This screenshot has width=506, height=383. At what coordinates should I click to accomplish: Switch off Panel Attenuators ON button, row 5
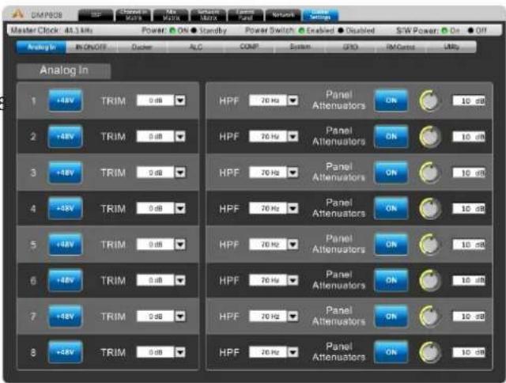pyautogui.click(x=391, y=245)
